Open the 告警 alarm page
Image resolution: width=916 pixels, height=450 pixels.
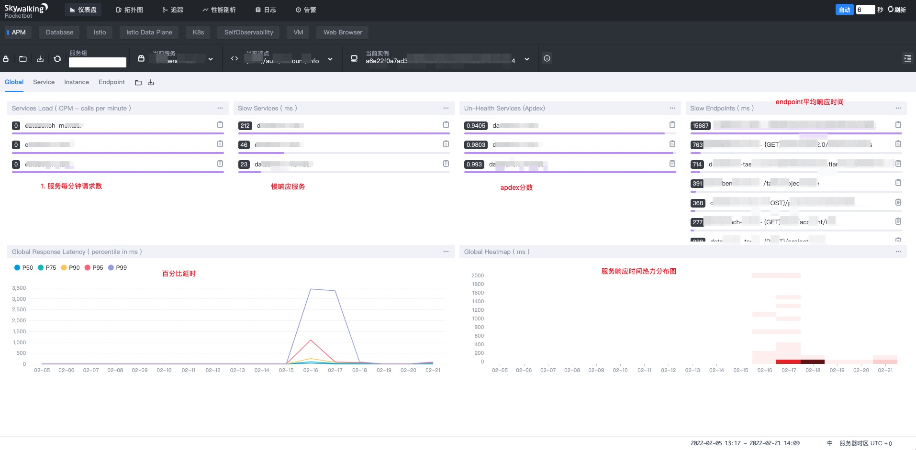(x=306, y=10)
